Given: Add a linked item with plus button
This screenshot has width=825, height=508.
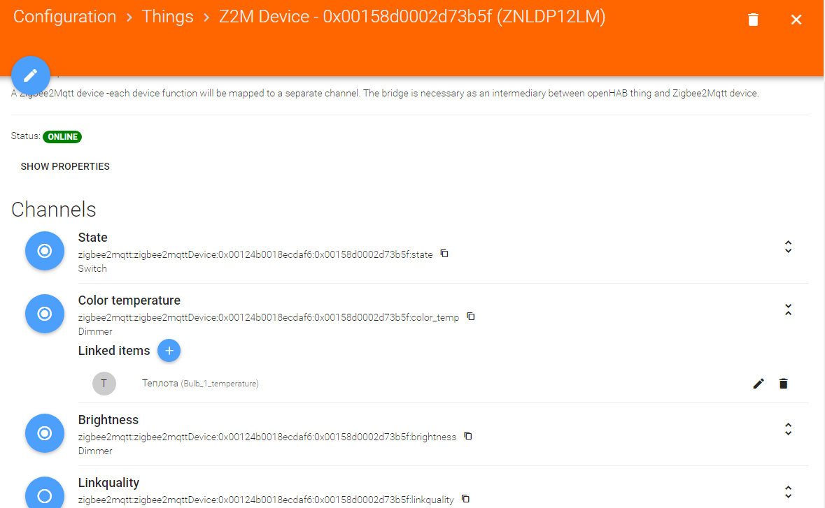Looking at the screenshot, I should [x=169, y=350].
